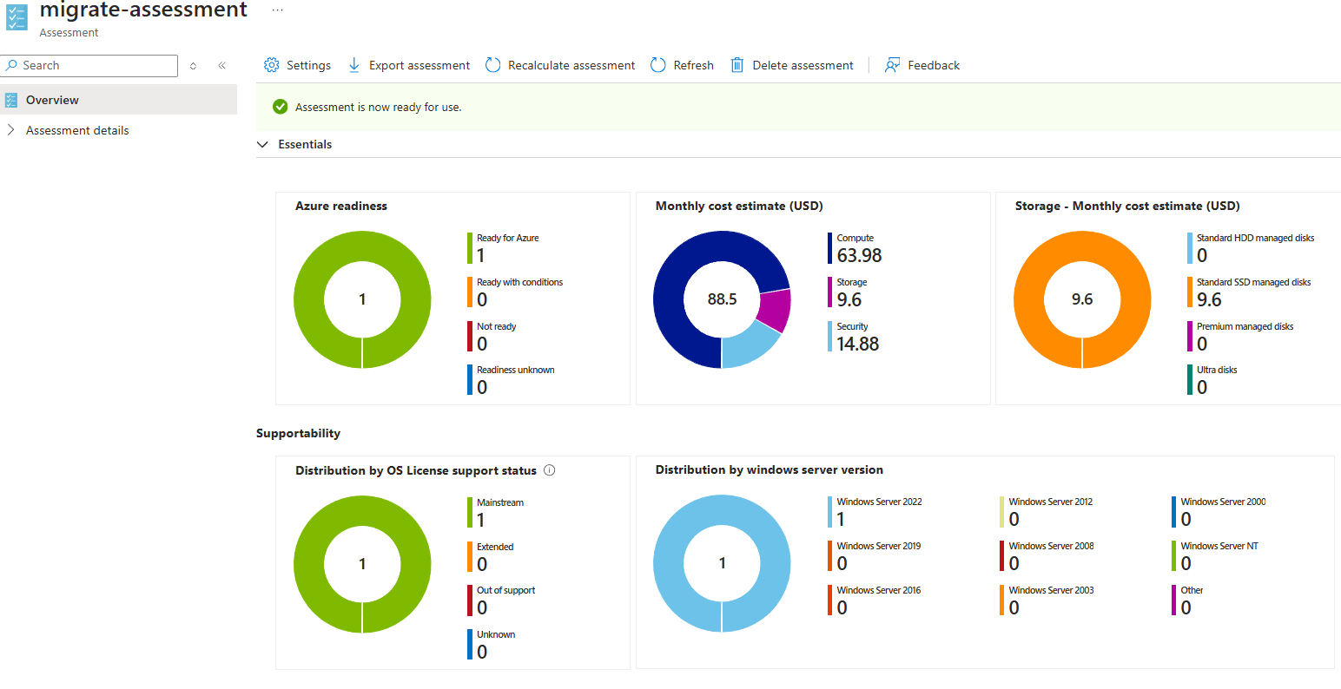Click the migrate-assessment checklist icon
This screenshot has width=1341, height=689.
17,17
